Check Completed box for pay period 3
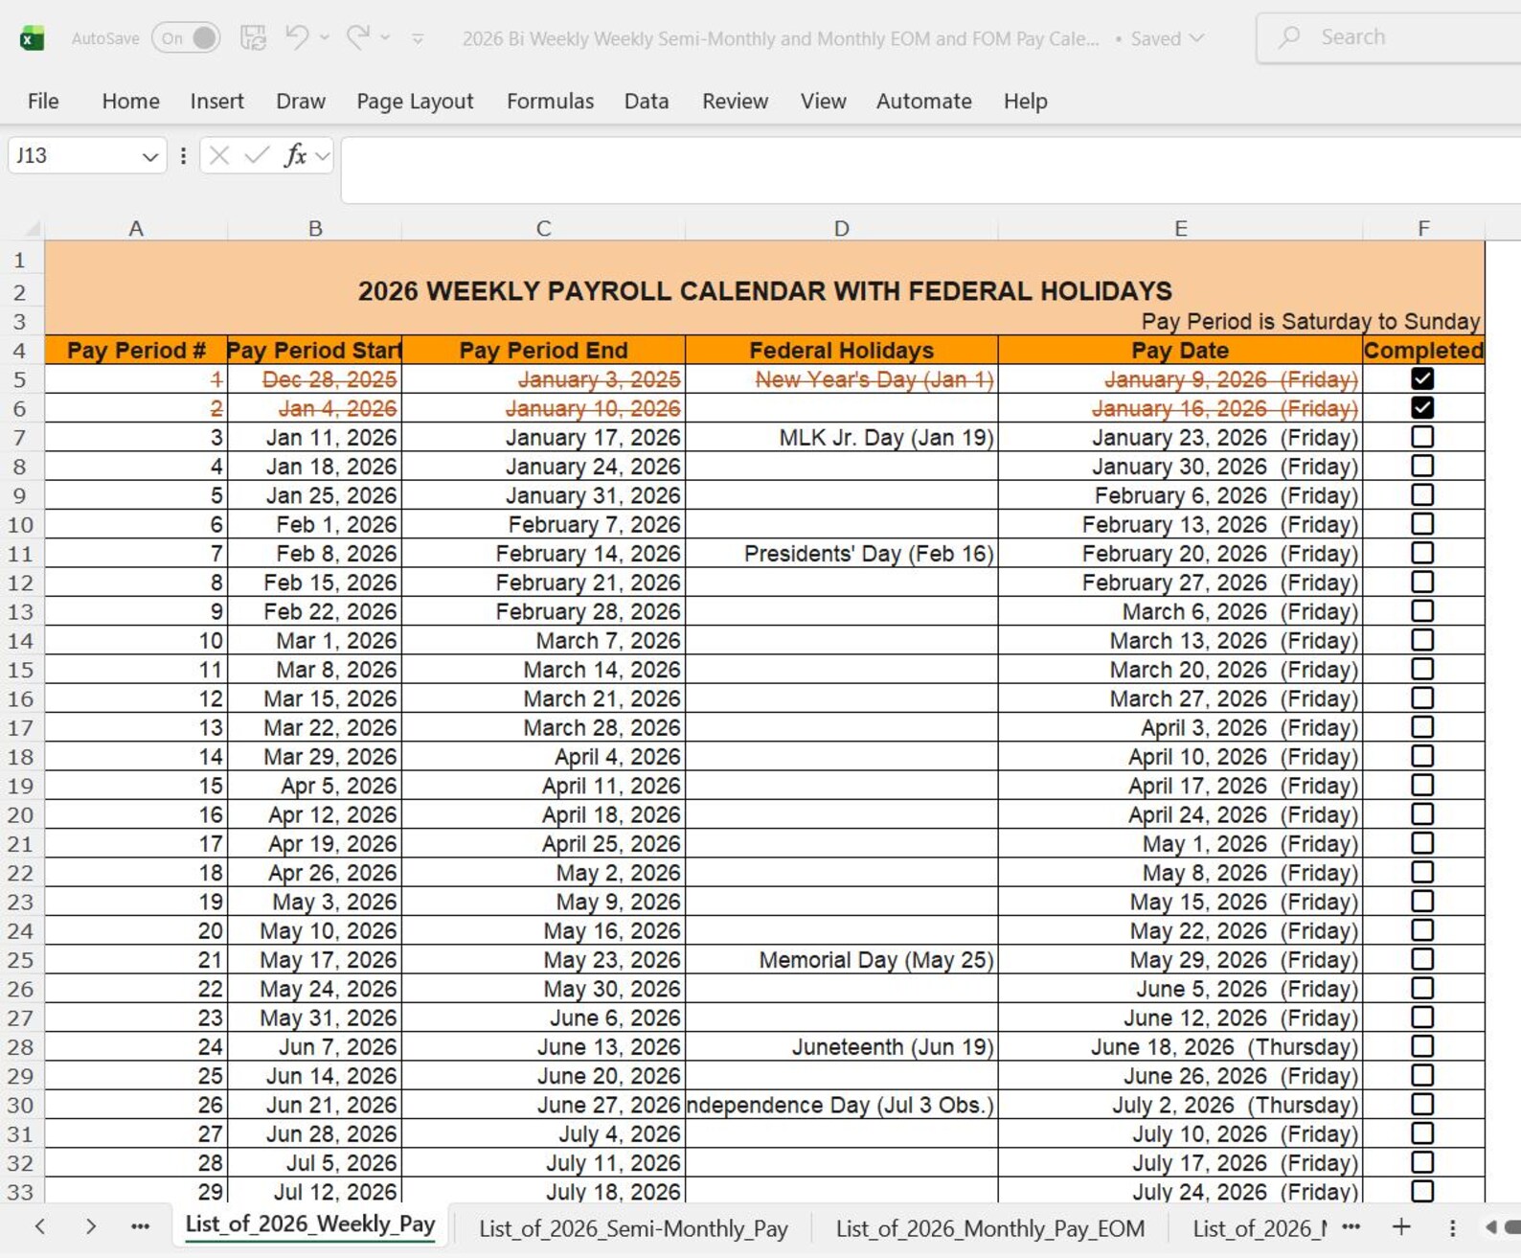Viewport: 1521px width, 1258px height. 1422,437
